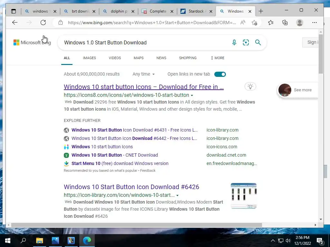Viewport: 330px width, 247px height.
Task: Click the Sign in button
Action: tap(310, 42)
